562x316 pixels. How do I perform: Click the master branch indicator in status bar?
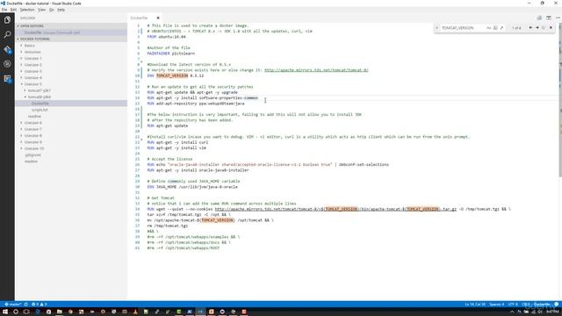13,305
